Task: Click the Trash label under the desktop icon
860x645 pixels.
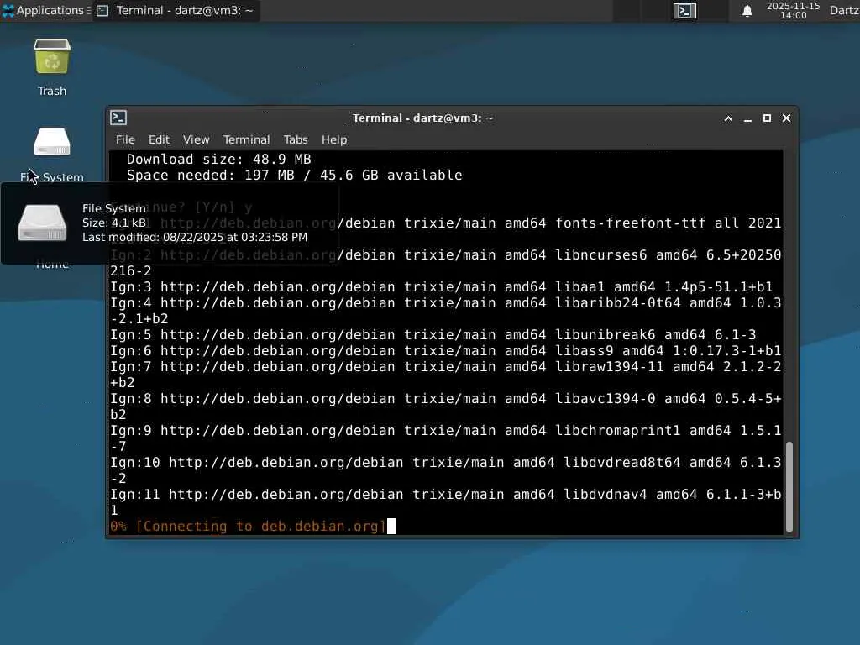Action: point(52,91)
